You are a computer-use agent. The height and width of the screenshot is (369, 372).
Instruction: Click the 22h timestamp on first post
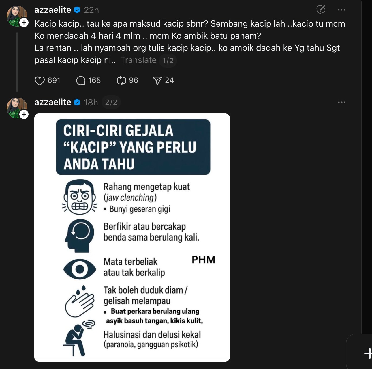(91, 10)
